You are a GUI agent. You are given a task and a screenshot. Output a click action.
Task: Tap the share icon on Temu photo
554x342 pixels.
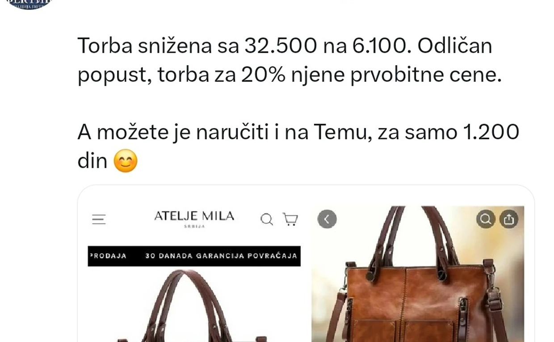[x=509, y=219]
